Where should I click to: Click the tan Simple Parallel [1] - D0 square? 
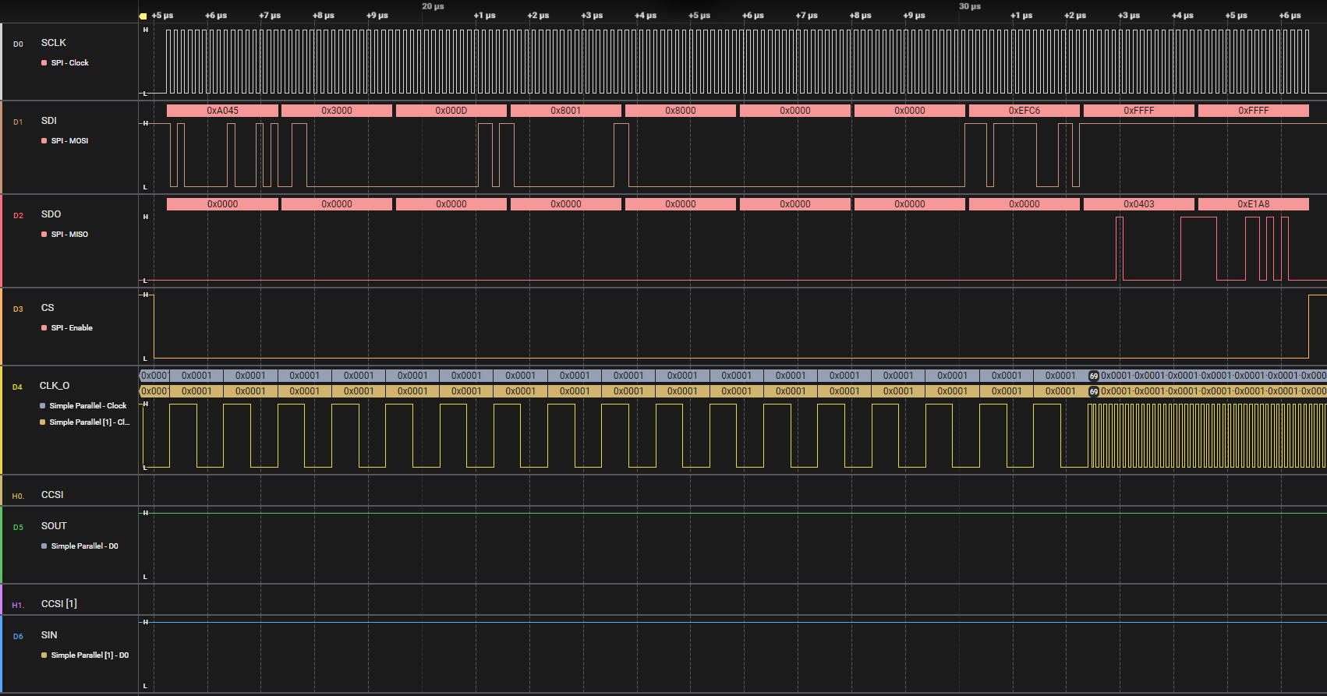pos(44,655)
